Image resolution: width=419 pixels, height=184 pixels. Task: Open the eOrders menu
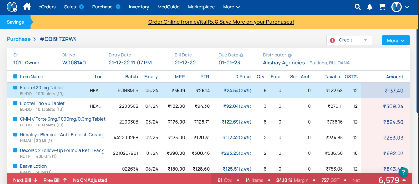pyautogui.click(x=47, y=7)
